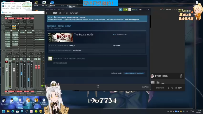203x114 pixels.
Task: Expand channel 2 output dropdown at mixer bottom
Action: (18, 93)
